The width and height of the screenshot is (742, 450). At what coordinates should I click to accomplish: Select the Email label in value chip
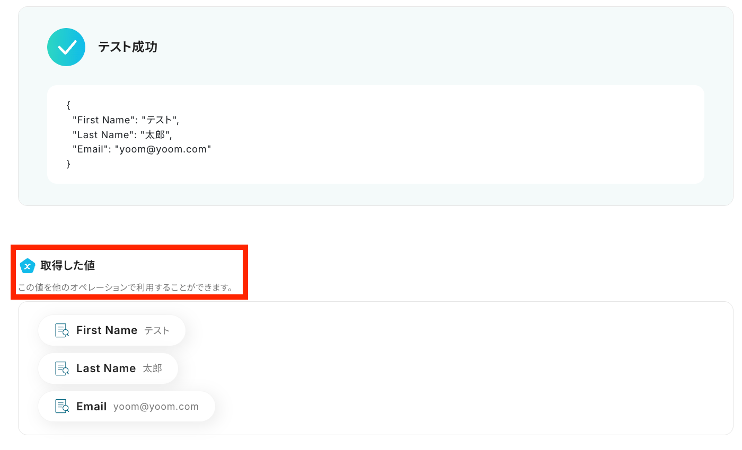click(x=92, y=407)
